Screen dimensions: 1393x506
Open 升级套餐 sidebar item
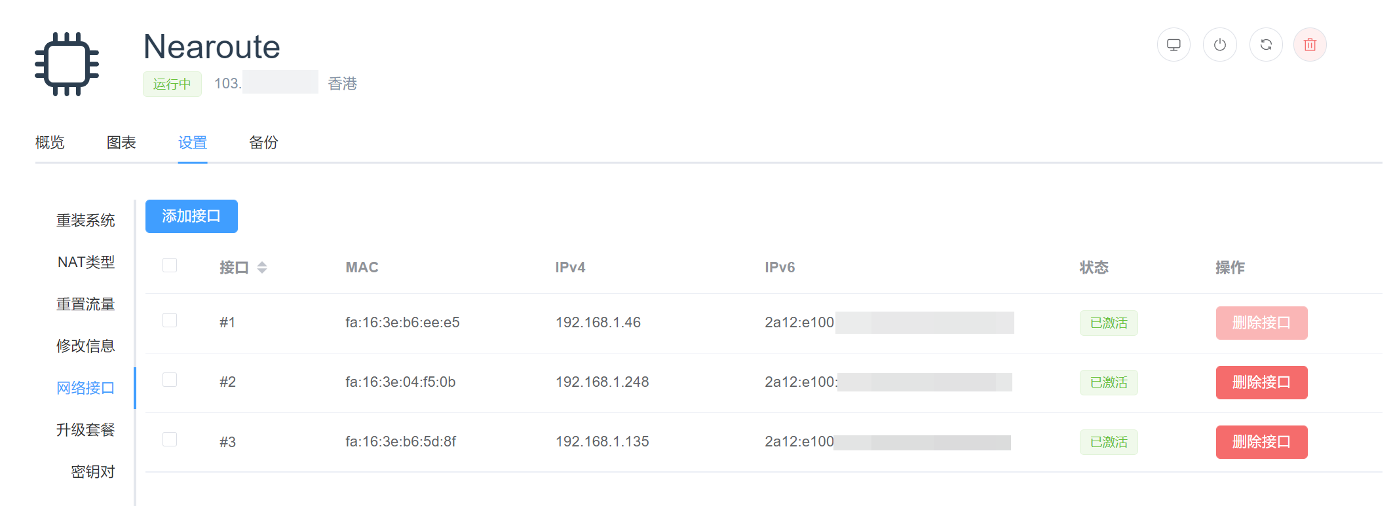click(x=85, y=430)
